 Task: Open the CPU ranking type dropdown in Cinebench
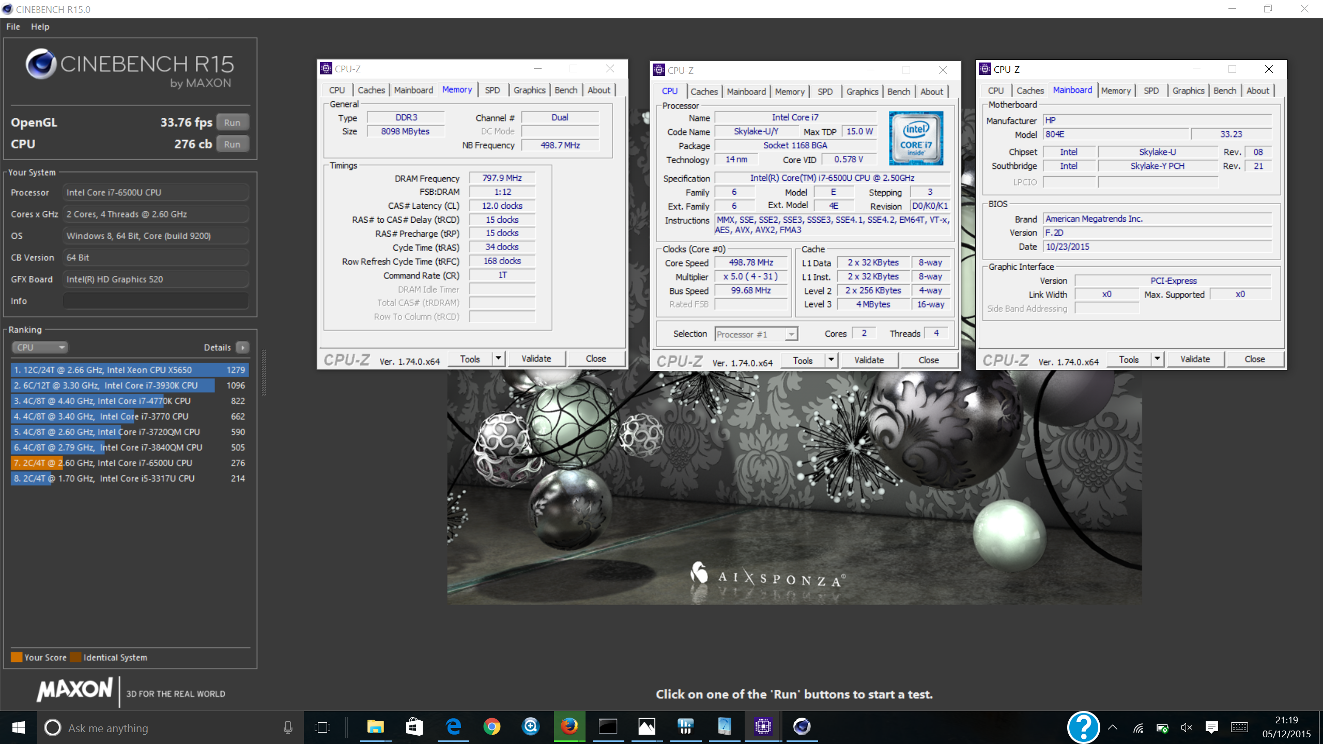coord(40,347)
